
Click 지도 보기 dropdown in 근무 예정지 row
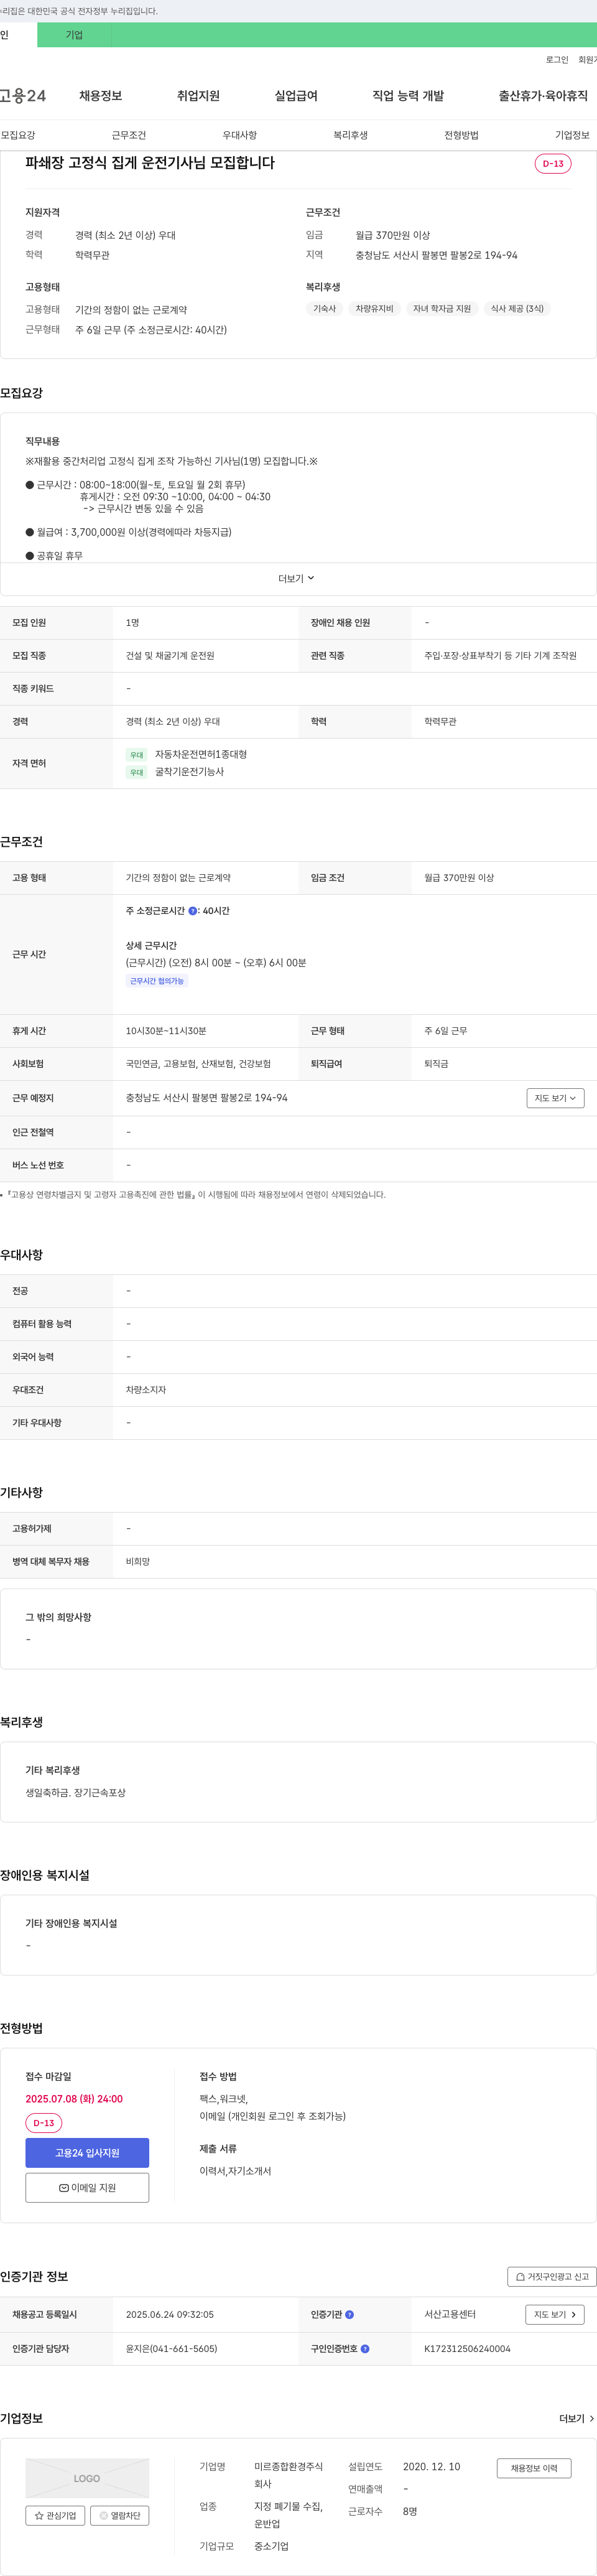point(555,1098)
